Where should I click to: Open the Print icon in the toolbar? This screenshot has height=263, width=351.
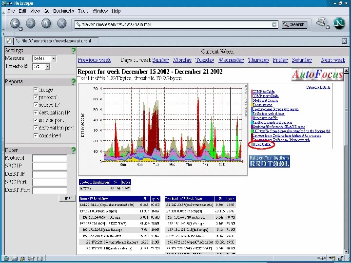coord(321,22)
